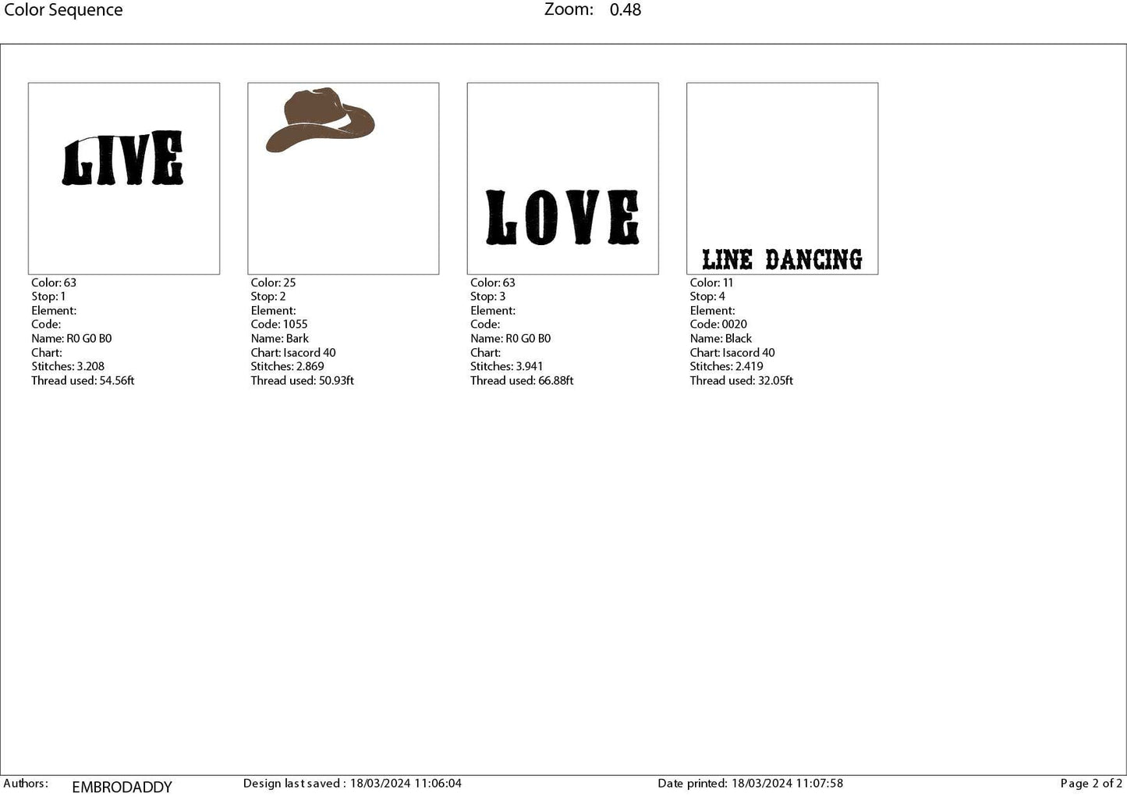Click Thread used 66.88ft under LOVE
The width and height of the screenshot is (1127, 797).
tap(522, 380)
